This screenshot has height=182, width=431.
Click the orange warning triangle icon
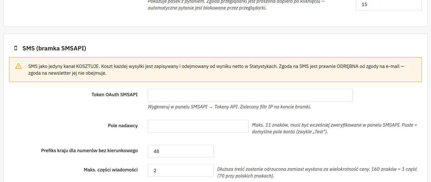tap(18, 66)
